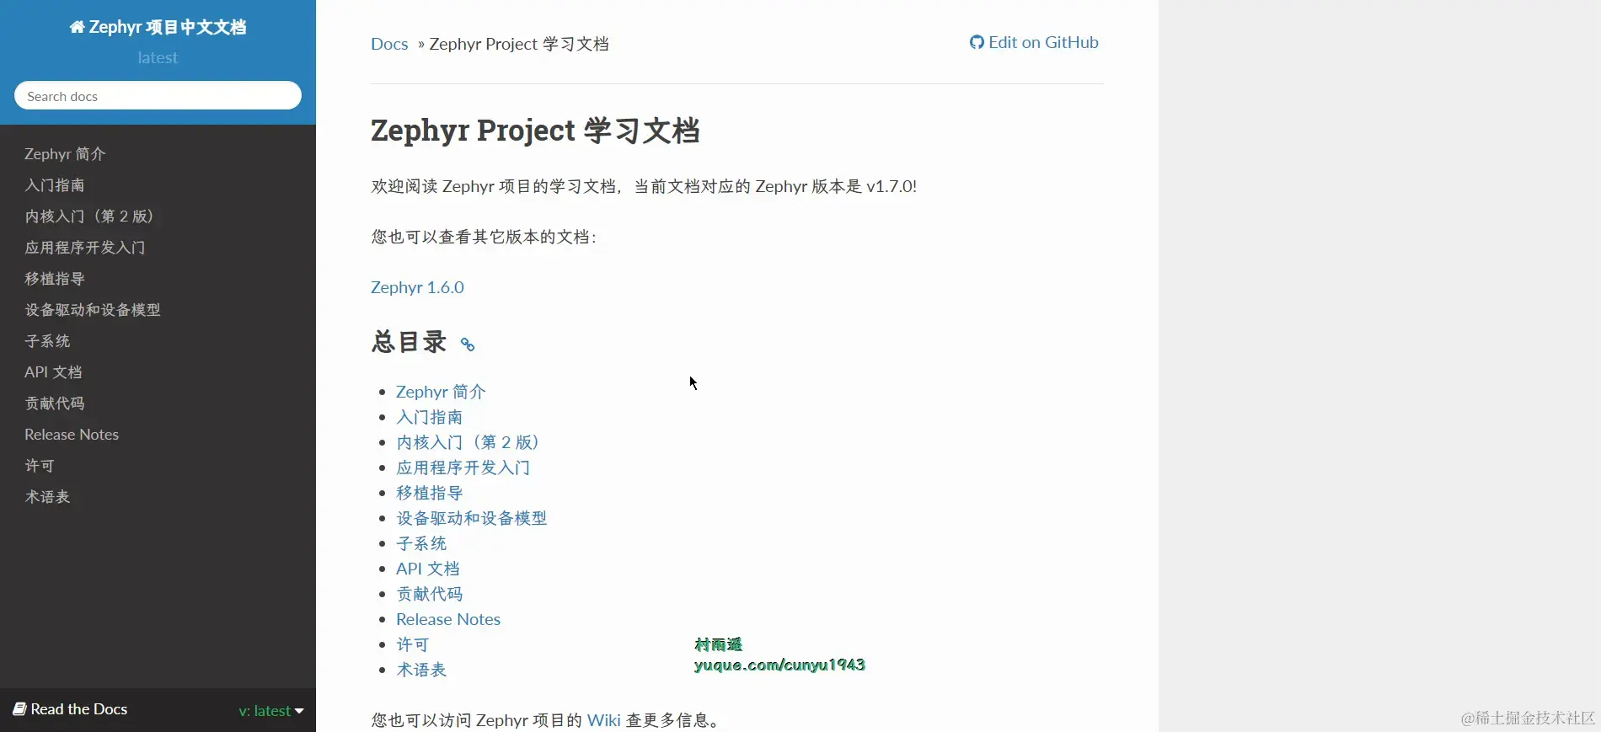The height and width of the screenshot is (732, 1601).
Task: Click the 总目录 section heading
Action: (409, 342)
